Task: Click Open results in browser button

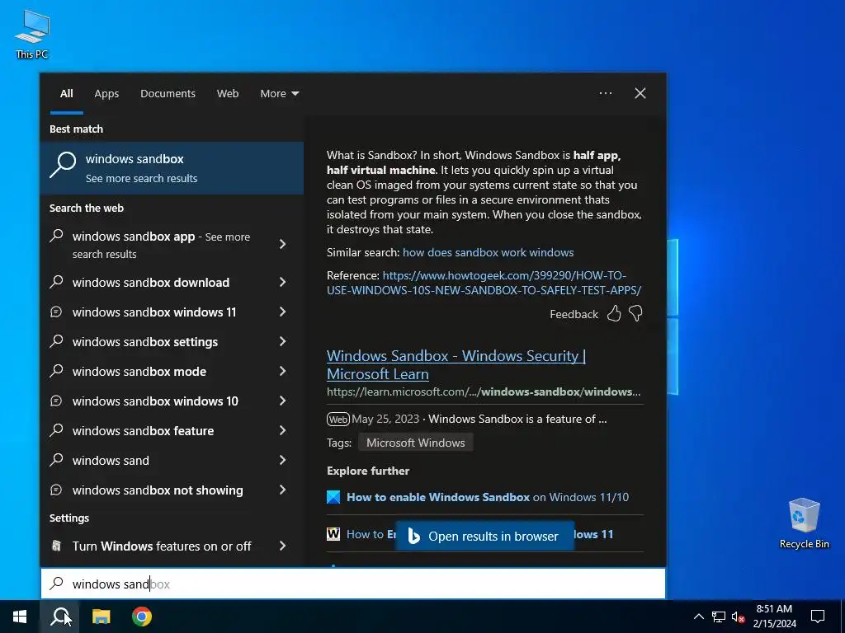Action: [485, 536]
